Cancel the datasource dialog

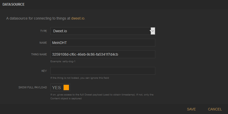(x=215, y=109)
